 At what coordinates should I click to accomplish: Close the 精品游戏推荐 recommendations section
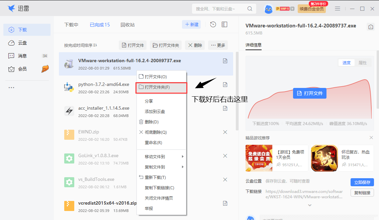point(371,138)
